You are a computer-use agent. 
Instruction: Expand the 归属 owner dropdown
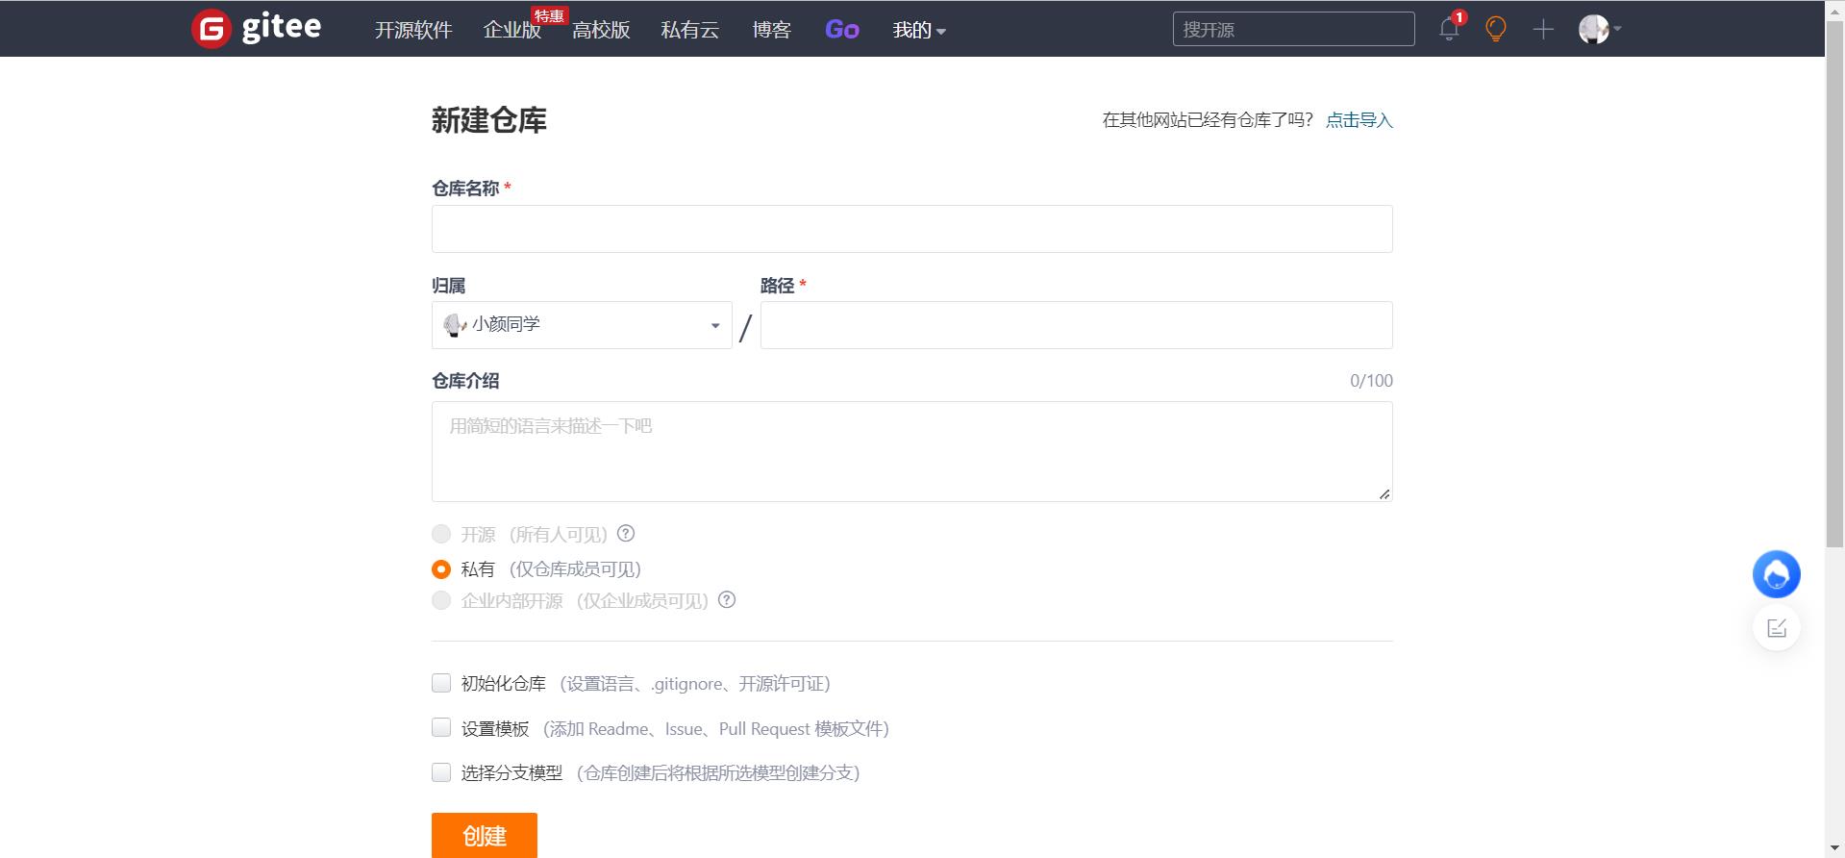point(582,325)
